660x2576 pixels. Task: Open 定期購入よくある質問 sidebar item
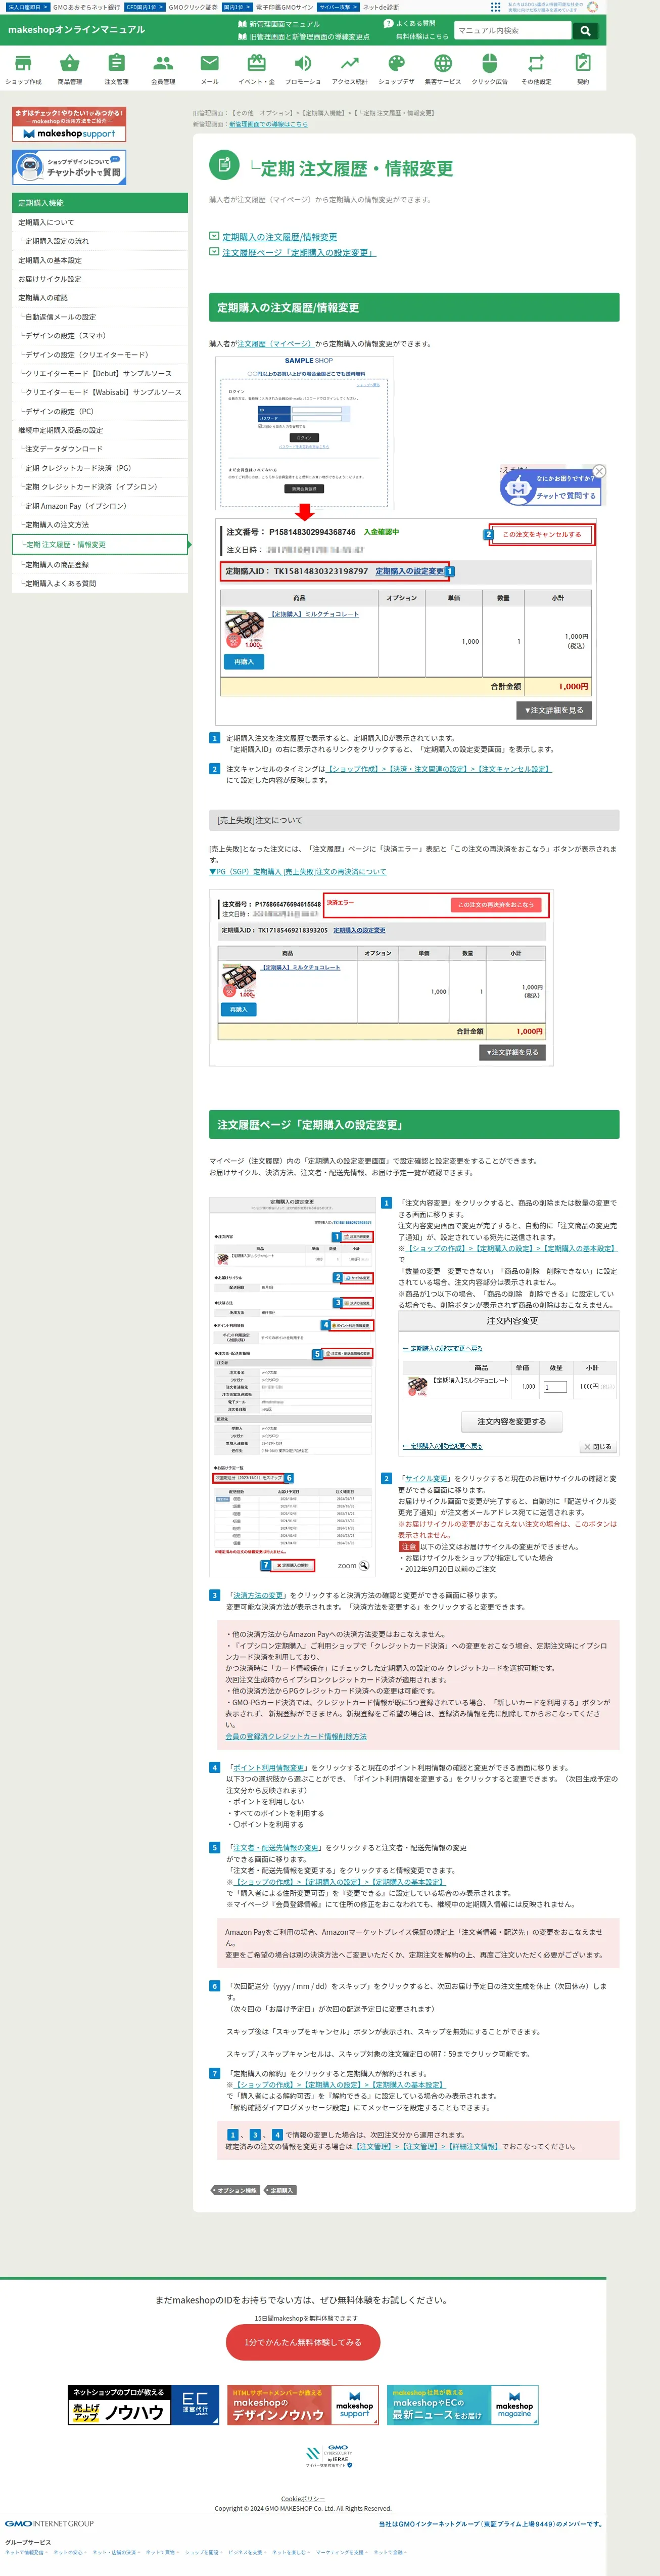tap(100, 584)
